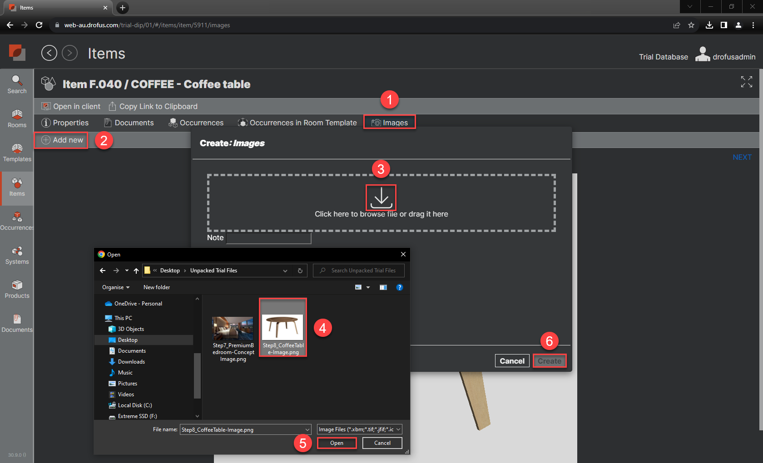Expand the Organise dropdown menu
Screen dimensions: 763x463
click(116, 287)
